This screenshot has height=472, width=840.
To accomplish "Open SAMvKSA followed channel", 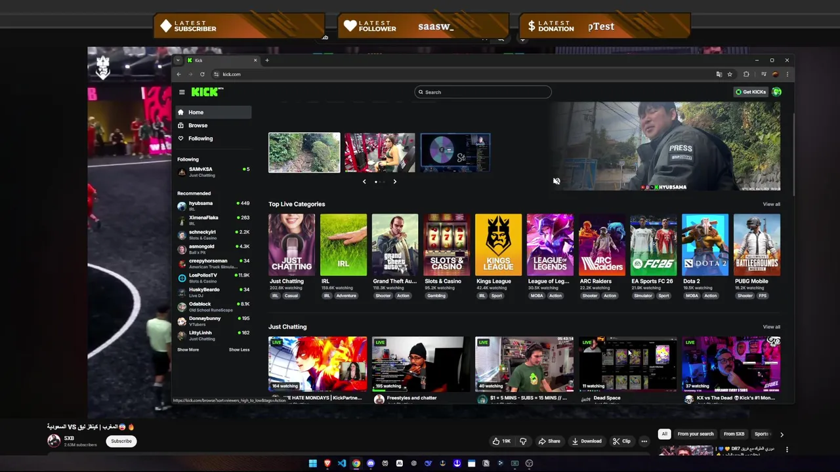I will point(213,172).
